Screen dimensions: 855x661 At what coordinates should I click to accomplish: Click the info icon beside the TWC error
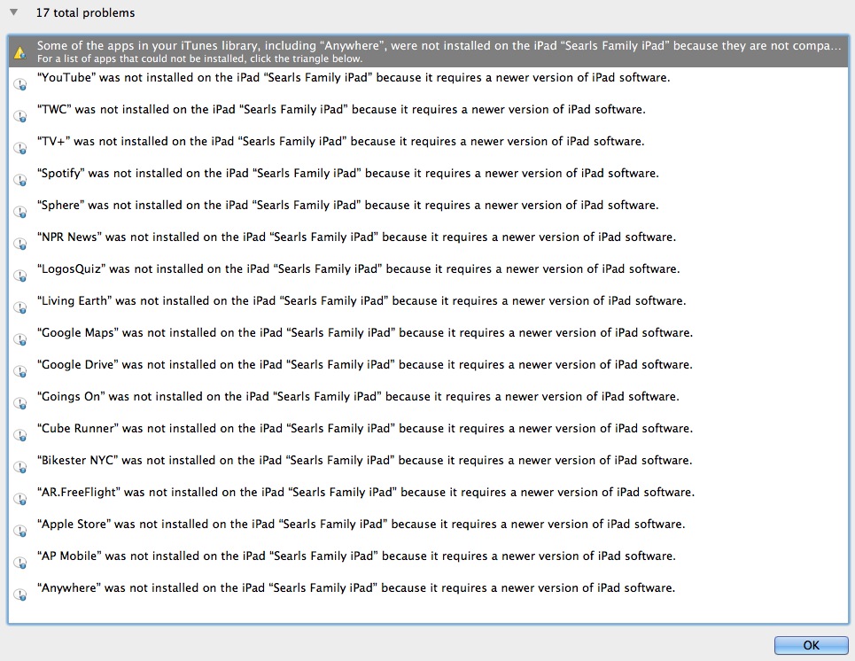pos(19,116)
